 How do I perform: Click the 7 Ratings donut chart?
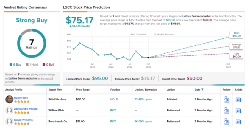pyautogui.click(x=32, y=44)
